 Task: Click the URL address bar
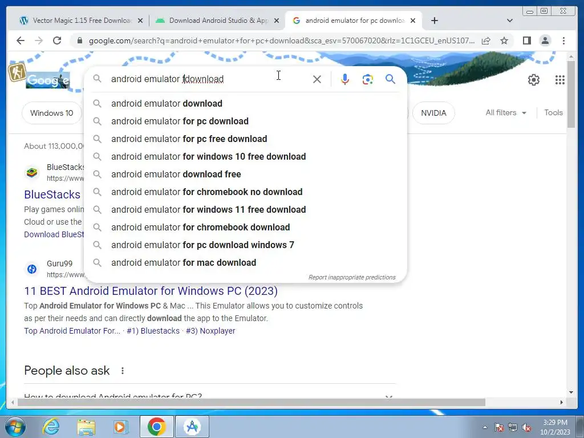[282, 40]
